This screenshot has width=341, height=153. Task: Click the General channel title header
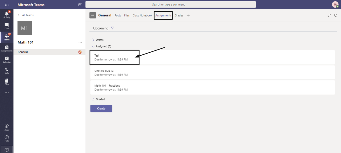pyautogui.click(x=105, y=15)
